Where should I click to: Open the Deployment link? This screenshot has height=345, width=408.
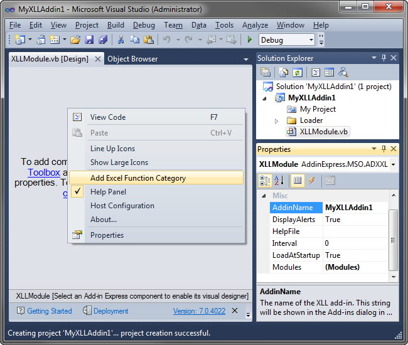click(111, 311)
